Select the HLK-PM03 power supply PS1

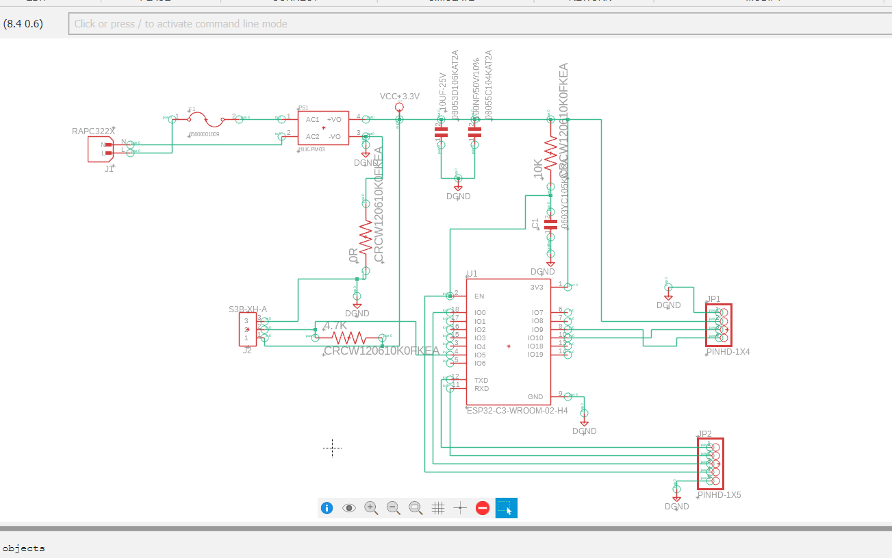pyautogui.click(x=322, y=128)
